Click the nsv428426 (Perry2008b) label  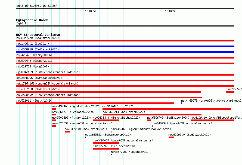pyautogui.click(x=34, y=55)
